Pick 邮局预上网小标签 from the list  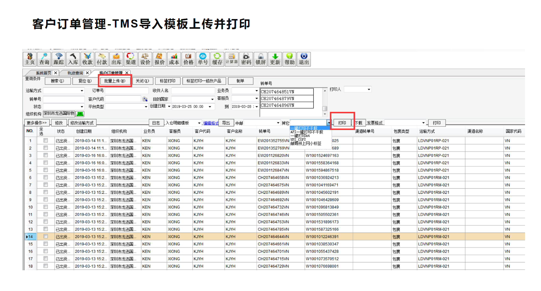click(306, 143)
